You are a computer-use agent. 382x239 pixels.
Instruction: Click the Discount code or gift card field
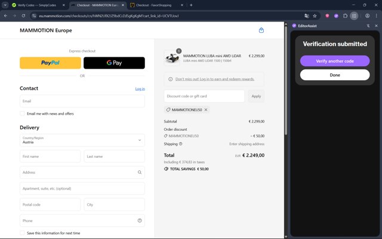pyautogui.click(x=204, y=96)
